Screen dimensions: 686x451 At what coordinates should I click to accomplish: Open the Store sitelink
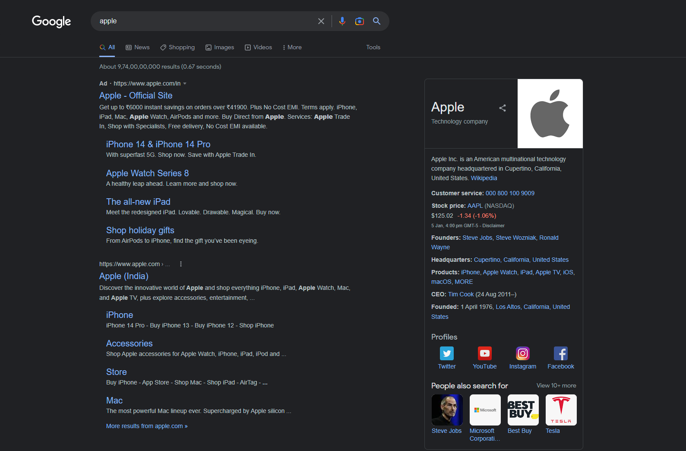pos(117,372)
